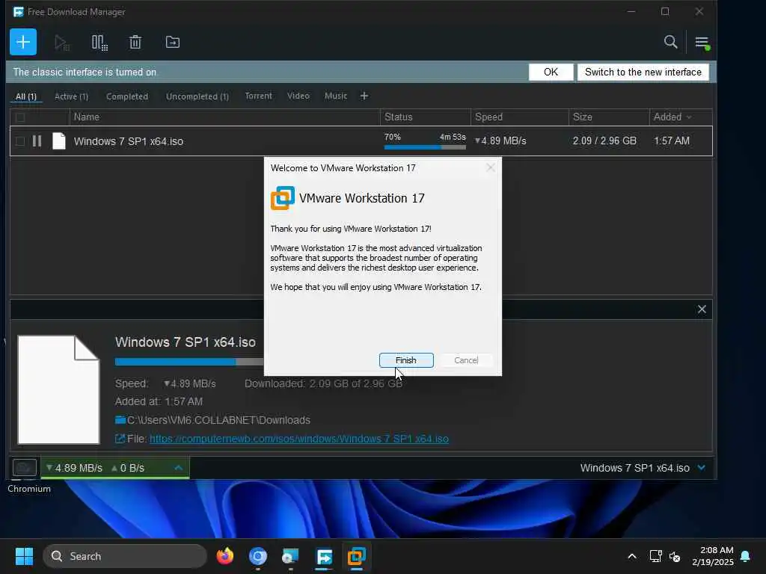Open the C:\Users\VM6.COLLABNET\Downloads folder path
Screen dimensions: 766x574
pyautogui.click(x=218, y=420)
